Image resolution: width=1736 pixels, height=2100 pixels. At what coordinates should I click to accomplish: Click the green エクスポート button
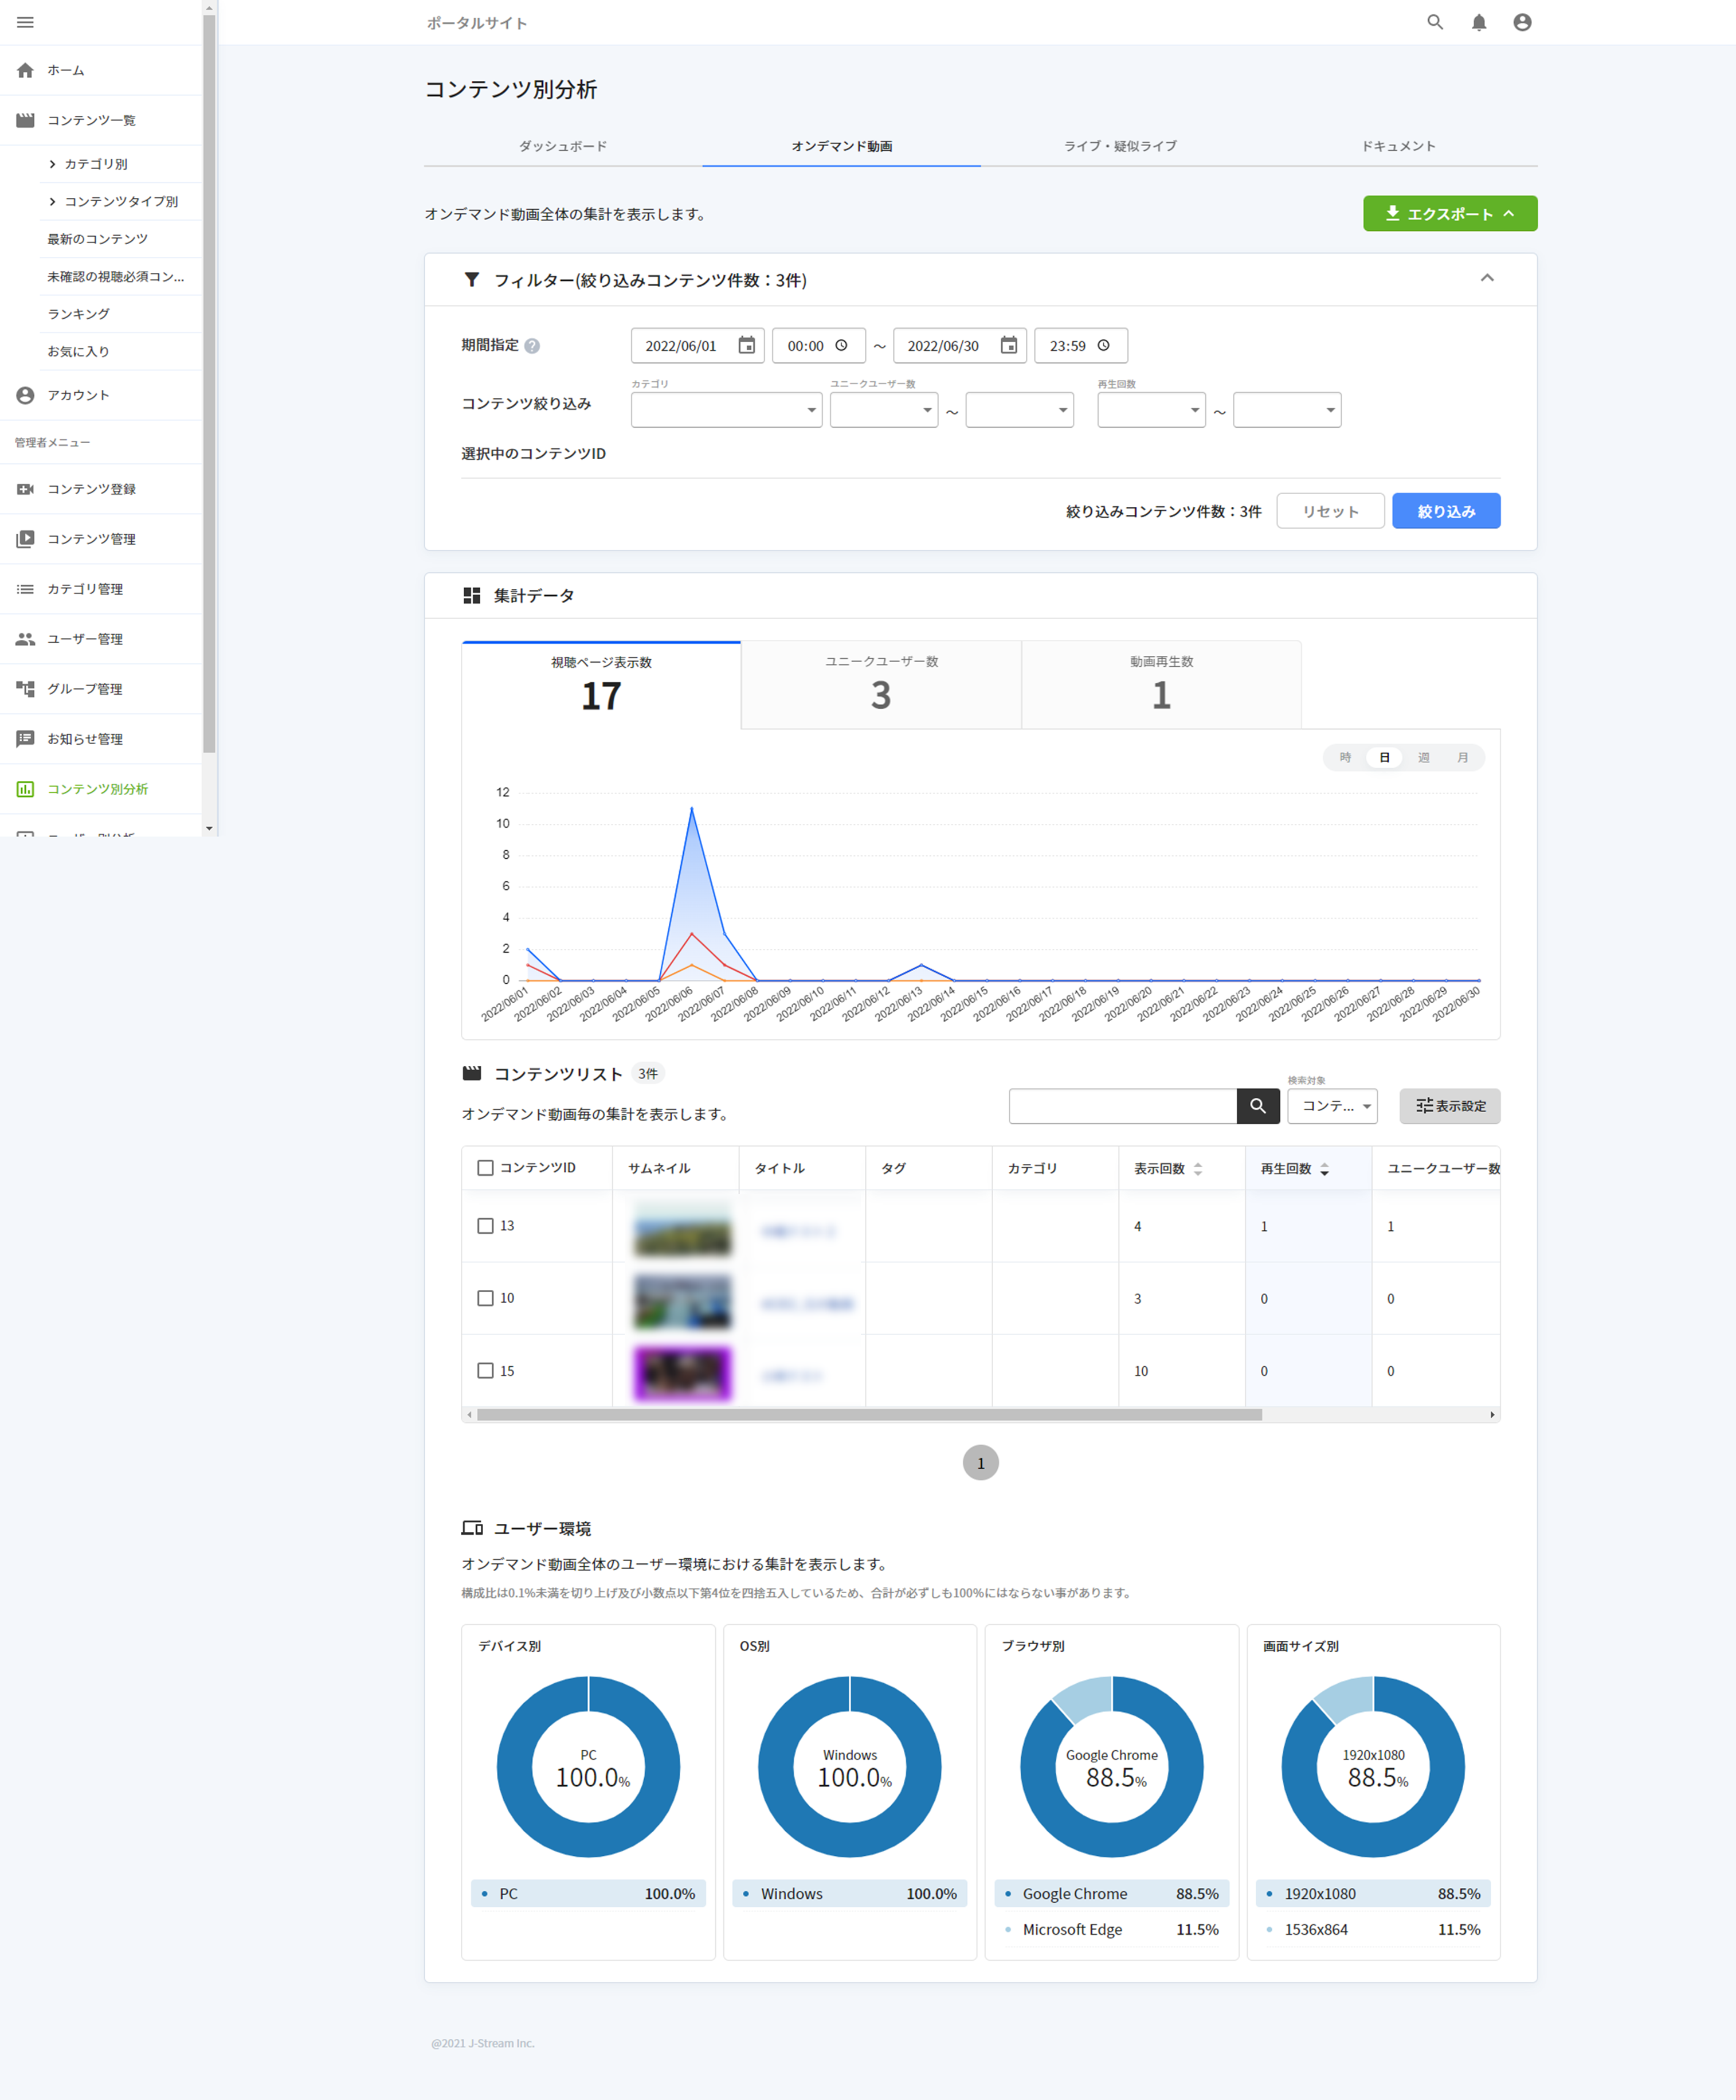pyautogui.click(x=1449, y=214)
